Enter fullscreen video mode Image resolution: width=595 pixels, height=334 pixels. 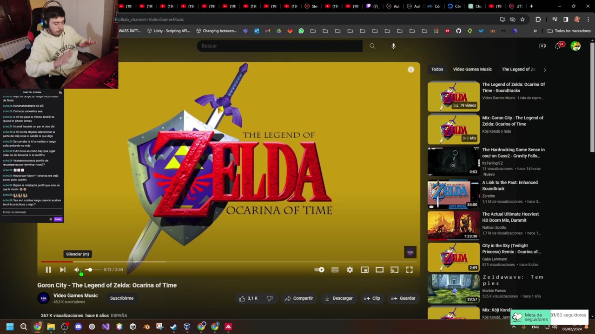tap(409, 270)
